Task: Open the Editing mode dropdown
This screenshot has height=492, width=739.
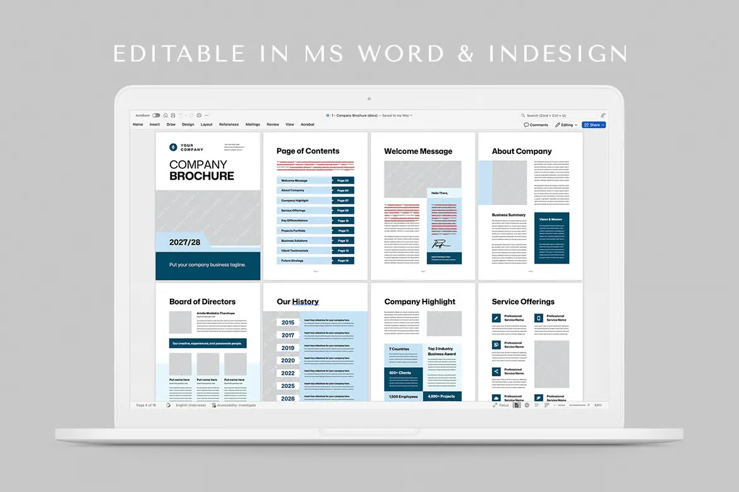Action: coord(566,125)
